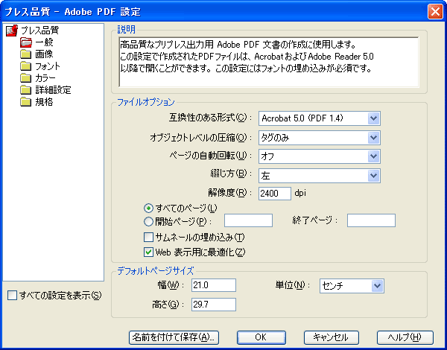
Task: Select the 一般 tree item
Action: point(44,42)
